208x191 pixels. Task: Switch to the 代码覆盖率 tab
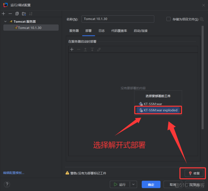coord(119,31)
